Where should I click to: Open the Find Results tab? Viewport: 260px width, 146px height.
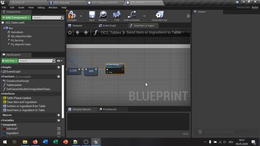coord(108,109)
